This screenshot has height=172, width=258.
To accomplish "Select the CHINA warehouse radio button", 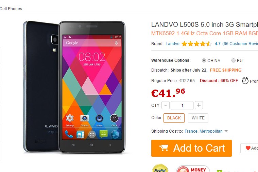I will click(204, 60).
